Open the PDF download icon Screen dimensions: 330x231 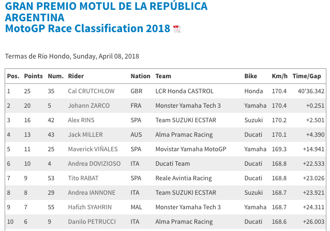[176, 29]
